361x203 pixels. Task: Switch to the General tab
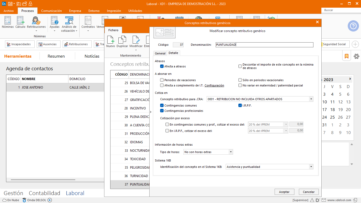160,53
